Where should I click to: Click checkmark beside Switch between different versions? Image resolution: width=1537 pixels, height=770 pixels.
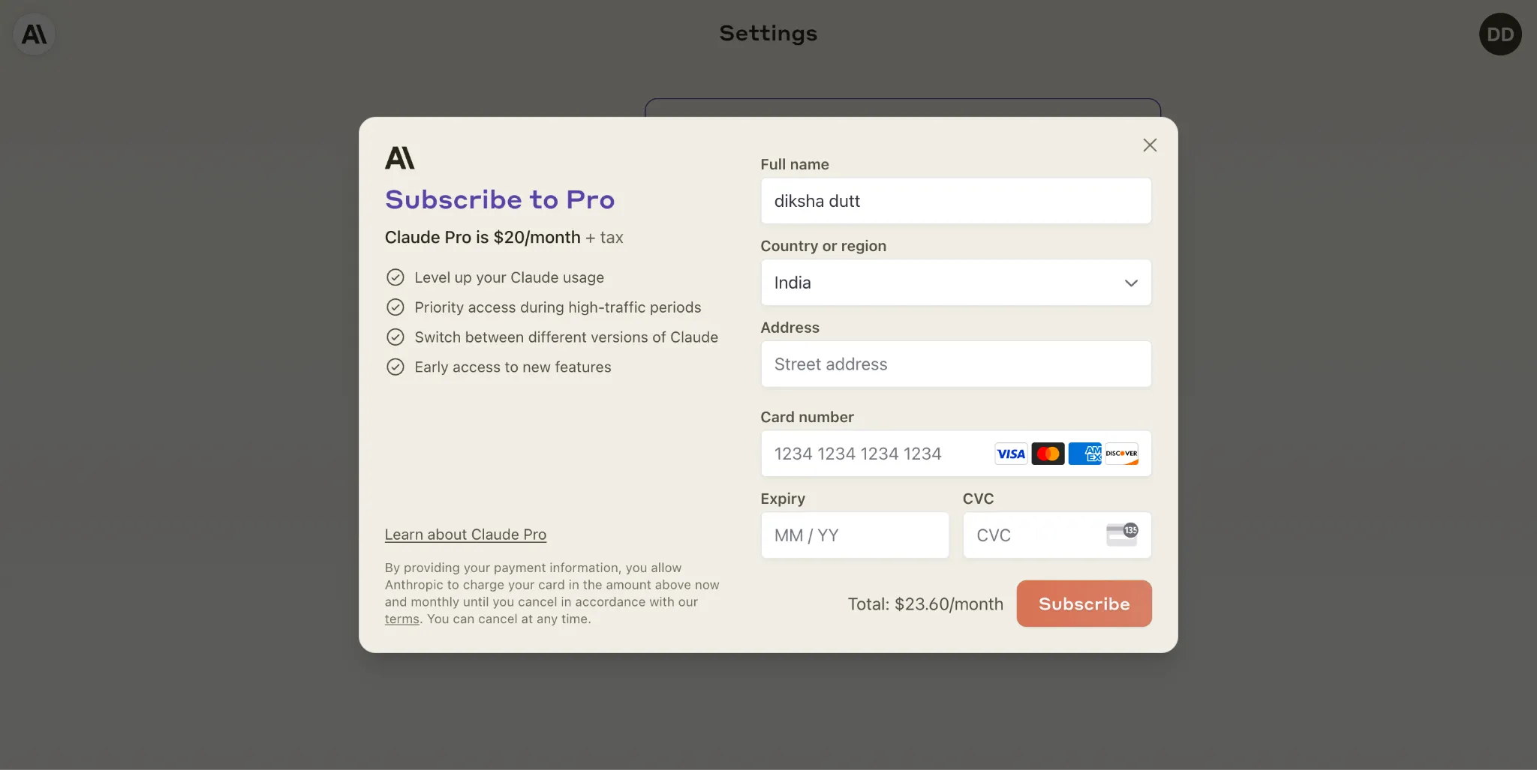coord(395,337)
